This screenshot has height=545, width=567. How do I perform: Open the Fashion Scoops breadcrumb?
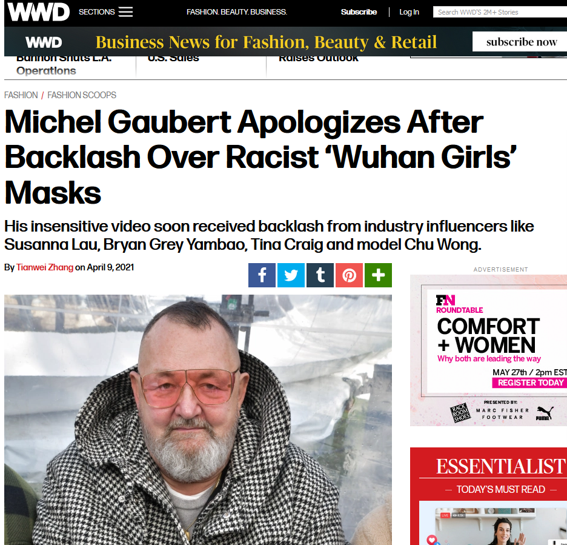(82, 95)
